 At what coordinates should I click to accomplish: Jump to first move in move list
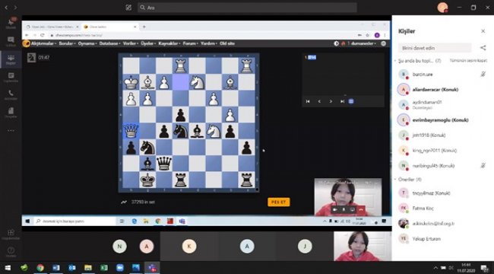(x=308, y=101)
